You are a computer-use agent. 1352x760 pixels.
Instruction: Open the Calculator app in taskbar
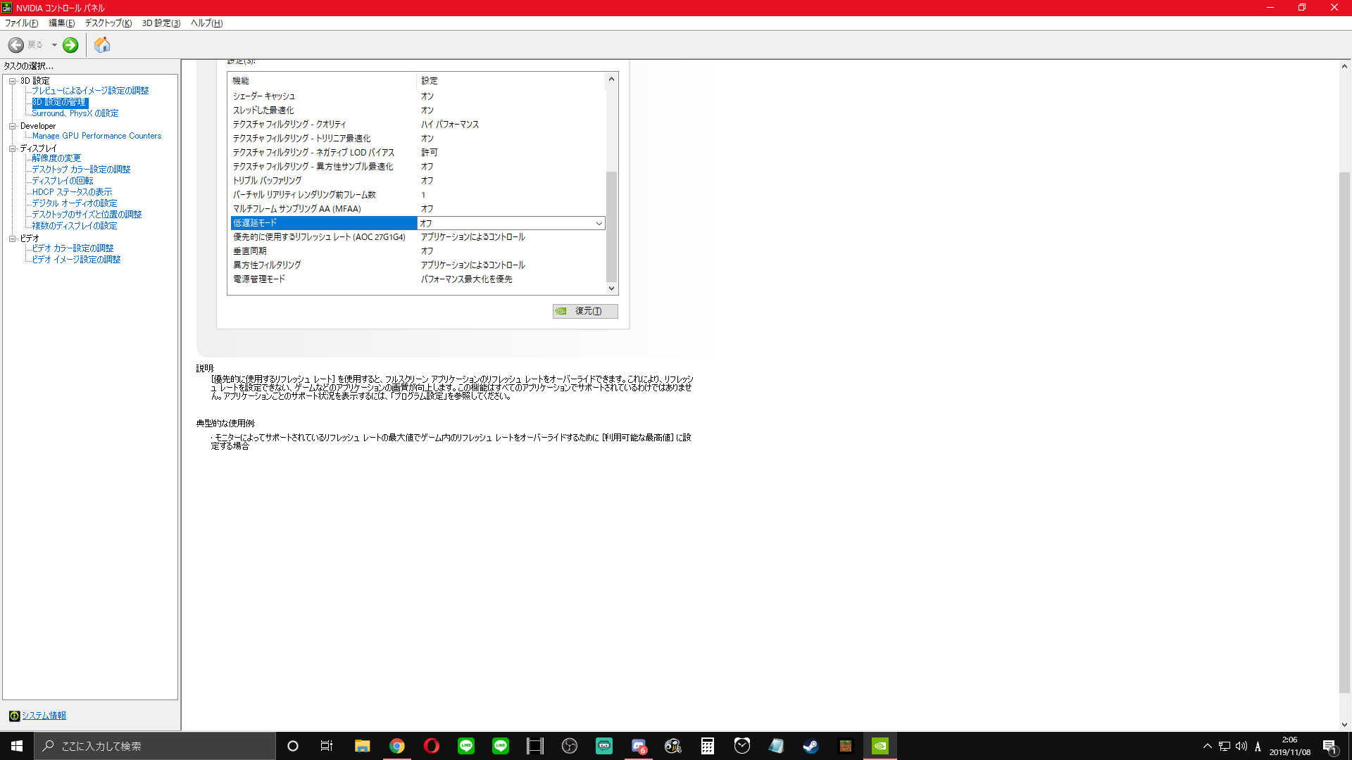(707, 746)
